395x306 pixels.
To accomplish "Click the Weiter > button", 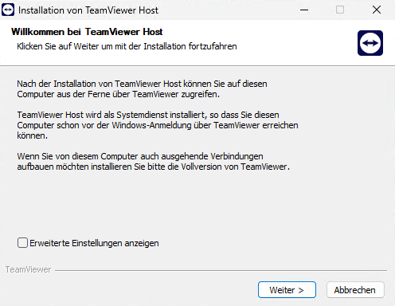I will pyautogui.click(x=287, y=290).
